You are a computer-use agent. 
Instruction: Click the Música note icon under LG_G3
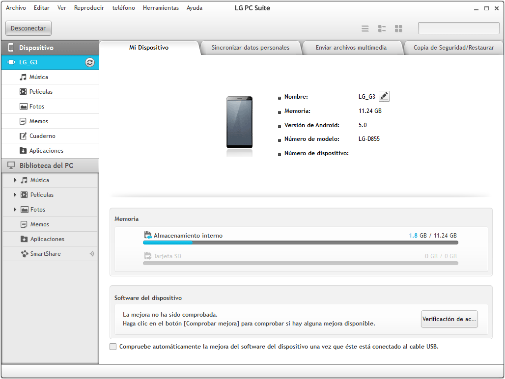click(x=23, y=77)
